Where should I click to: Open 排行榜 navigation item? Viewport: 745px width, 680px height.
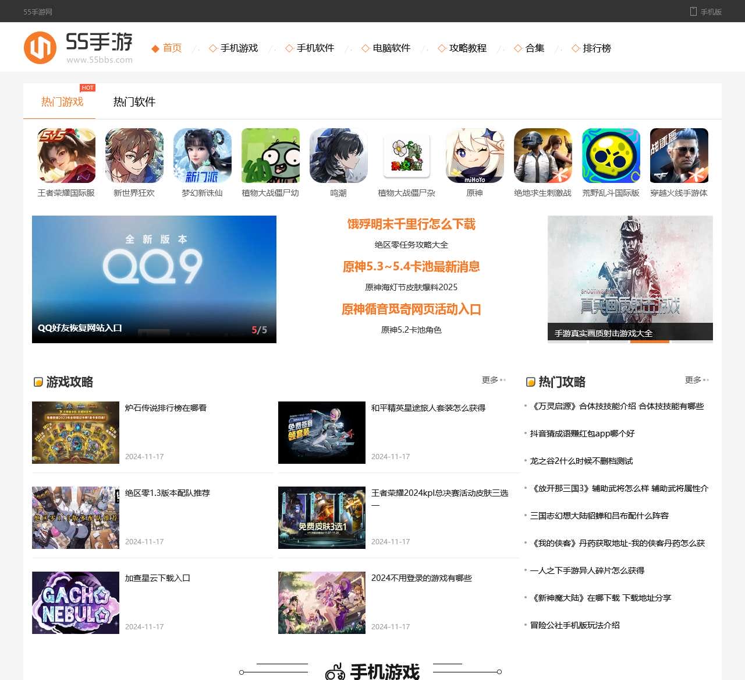tap(597, 48)
